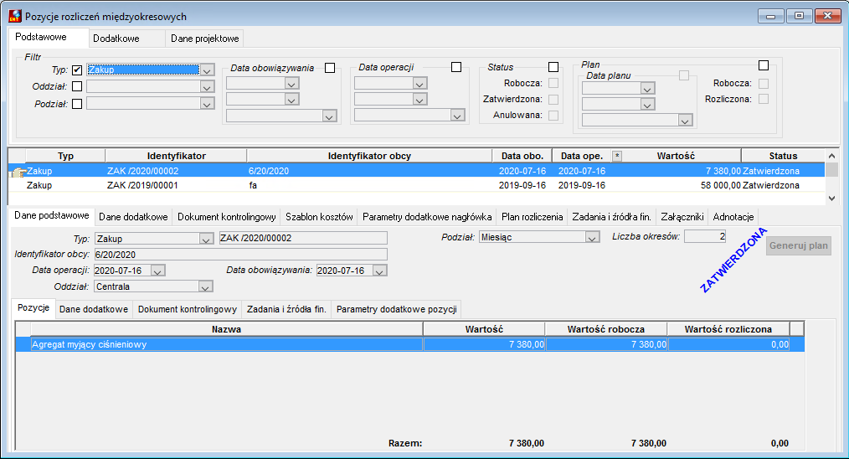
Task: Open the Oddział Centrala dropdown
Action: pos(205,286)
